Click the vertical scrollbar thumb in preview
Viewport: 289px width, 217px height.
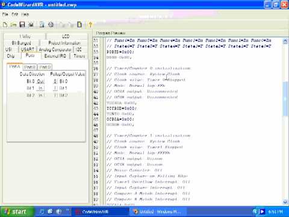pyautogui.click(x=285, y=98)
